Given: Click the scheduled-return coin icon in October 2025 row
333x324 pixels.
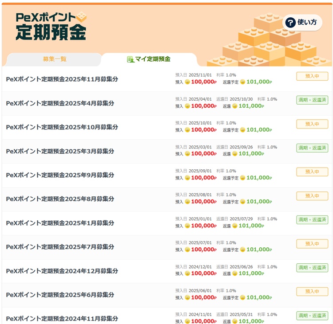Looking at the screenshot, I should click(243, 130).
